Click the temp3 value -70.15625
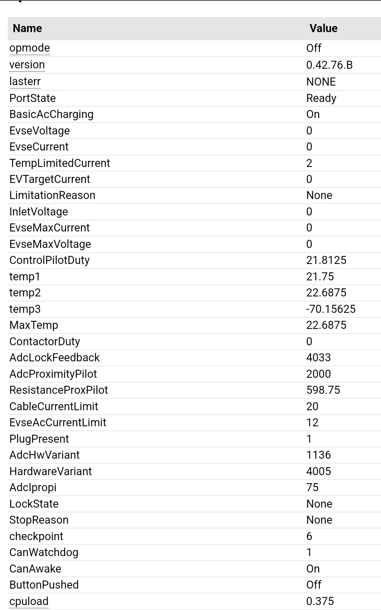The width and height of the screenshot is (381, 610). click(331, 309)
